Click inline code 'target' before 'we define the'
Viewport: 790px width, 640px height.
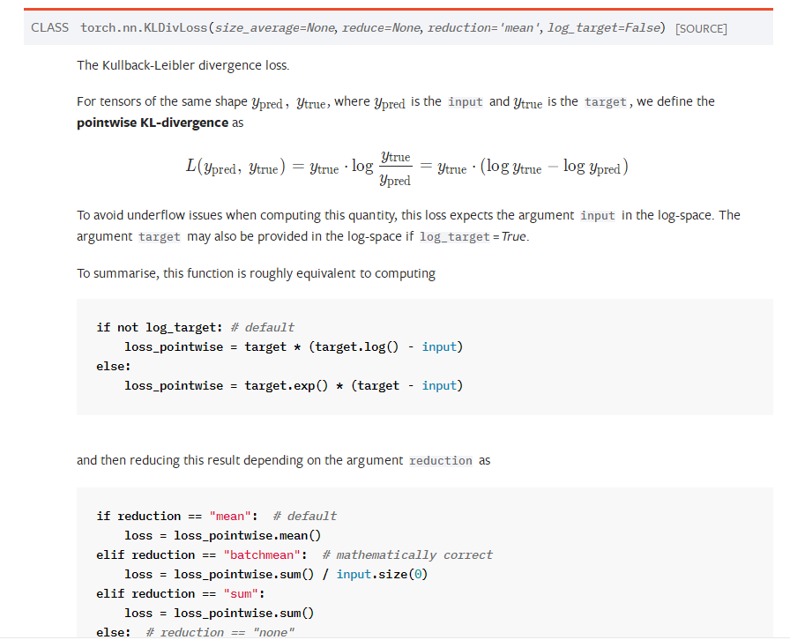tap(605, 101)
